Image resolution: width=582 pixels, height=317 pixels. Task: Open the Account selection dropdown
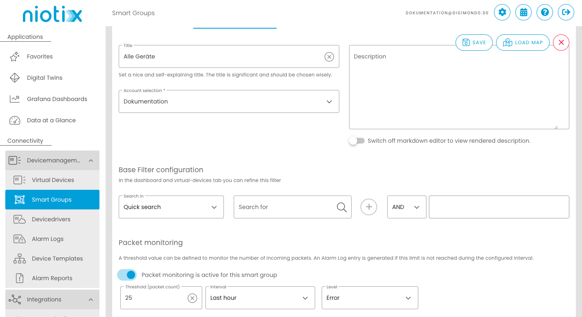[x=229, y=101]
